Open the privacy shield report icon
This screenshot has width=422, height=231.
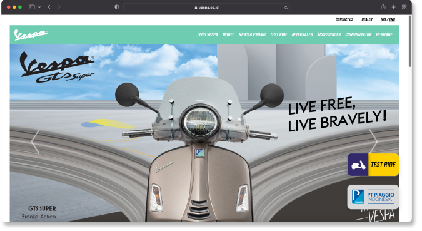(116, 8)
